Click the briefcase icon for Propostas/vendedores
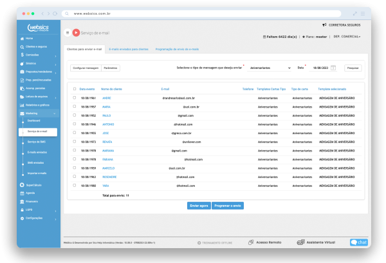The image size is (386, 263). point(22,72)
